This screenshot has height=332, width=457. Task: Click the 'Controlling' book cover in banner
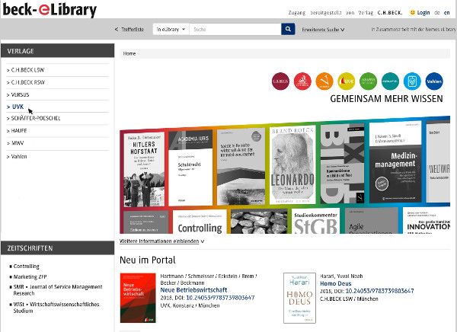coord(200,222)
